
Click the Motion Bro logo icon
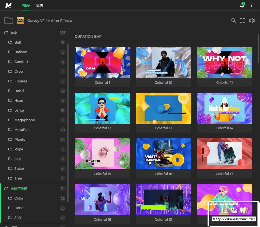(x=8, y=6)
